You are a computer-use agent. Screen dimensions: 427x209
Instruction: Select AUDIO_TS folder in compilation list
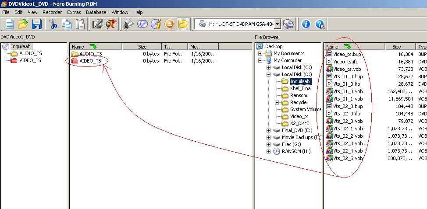[x=91, y=54]
